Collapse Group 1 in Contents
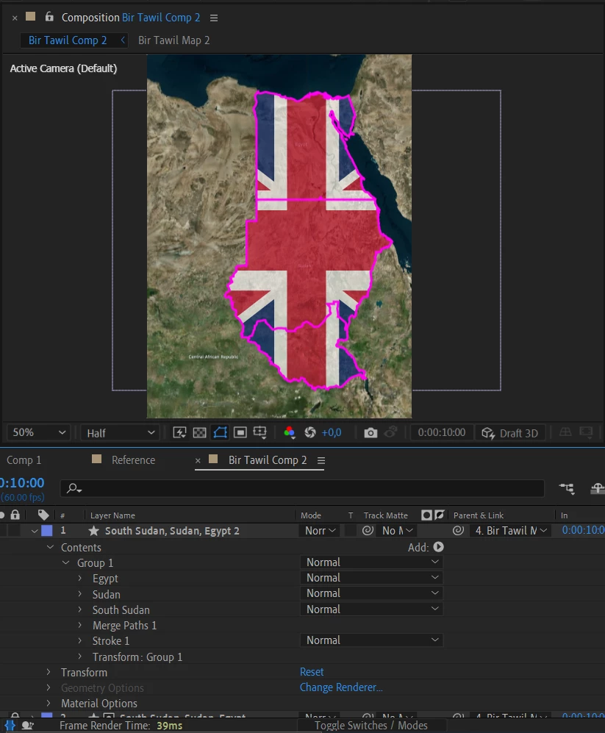 pos(66,562)
